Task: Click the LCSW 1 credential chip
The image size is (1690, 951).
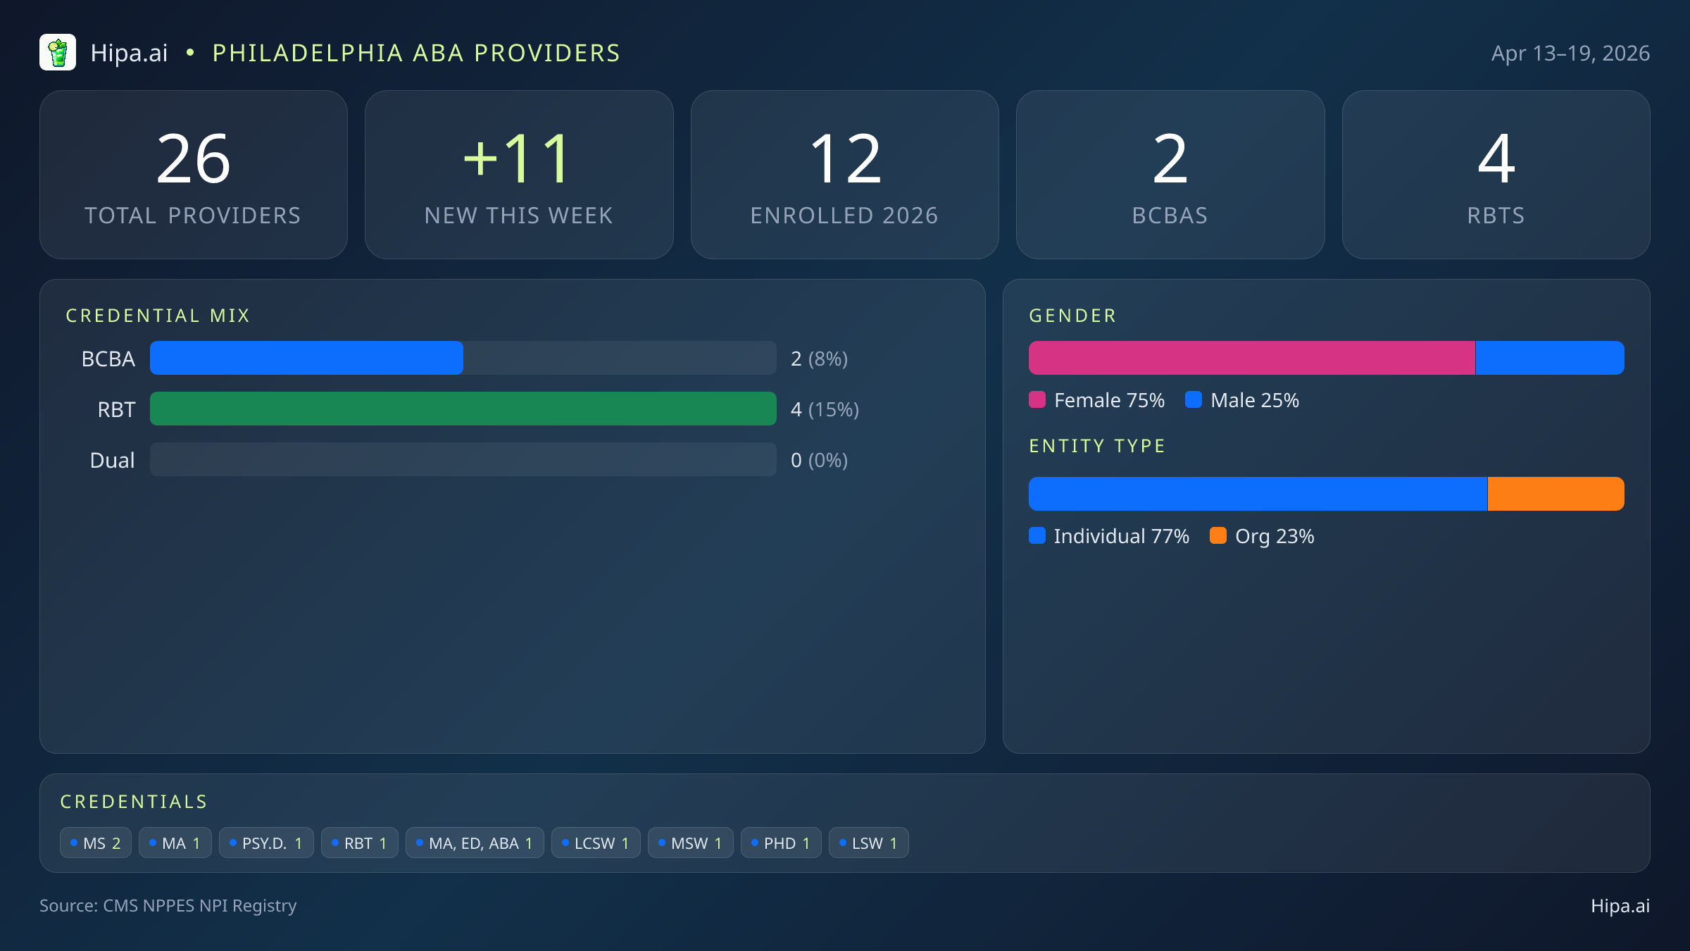Action: click(x=596, y=843)
